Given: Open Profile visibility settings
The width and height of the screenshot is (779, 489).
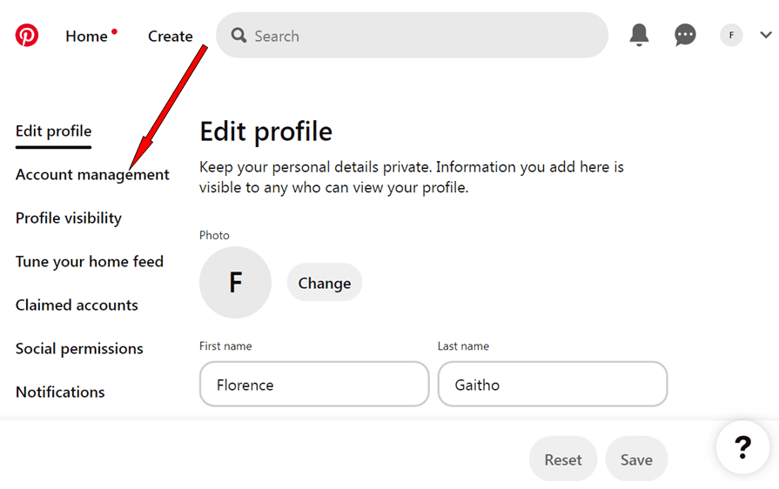Looking at the screenshot, I should (x=69, y=218).
